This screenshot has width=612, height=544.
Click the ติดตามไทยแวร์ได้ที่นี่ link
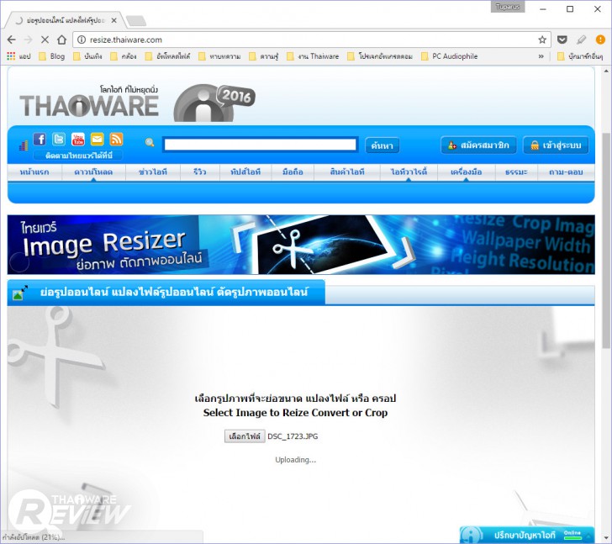78,156
